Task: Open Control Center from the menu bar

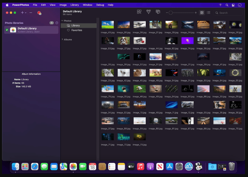Action: tap(233, 5)
